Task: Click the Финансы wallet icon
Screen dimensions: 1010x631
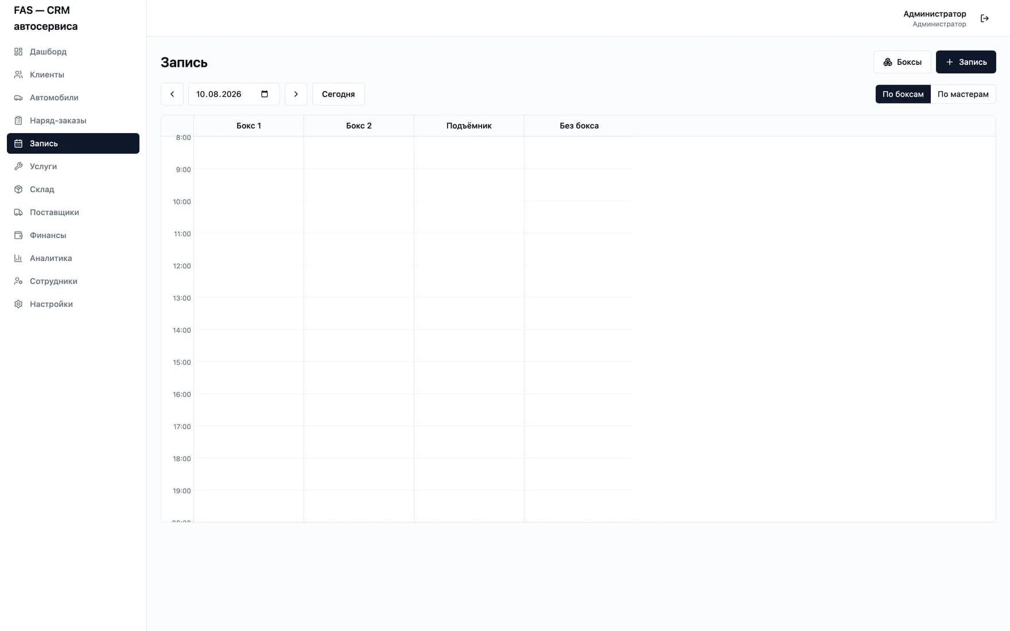Action: click(x=18, y=235)
